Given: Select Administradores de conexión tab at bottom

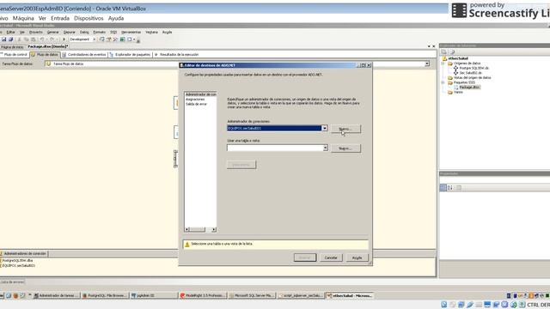Looking at the screenshot, I should [x=24, y=254].
